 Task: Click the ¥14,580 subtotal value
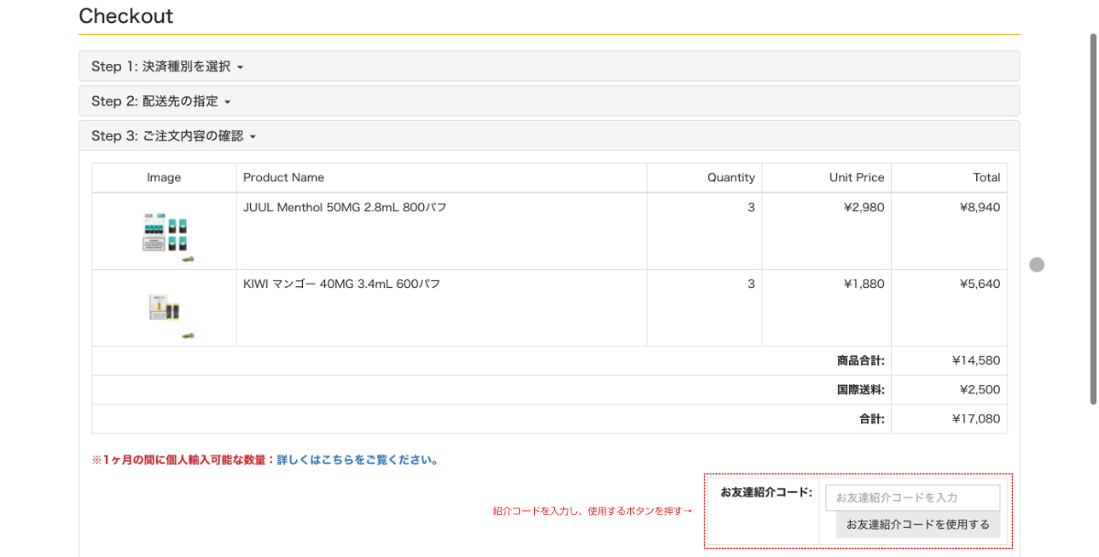tap(976, 361)
